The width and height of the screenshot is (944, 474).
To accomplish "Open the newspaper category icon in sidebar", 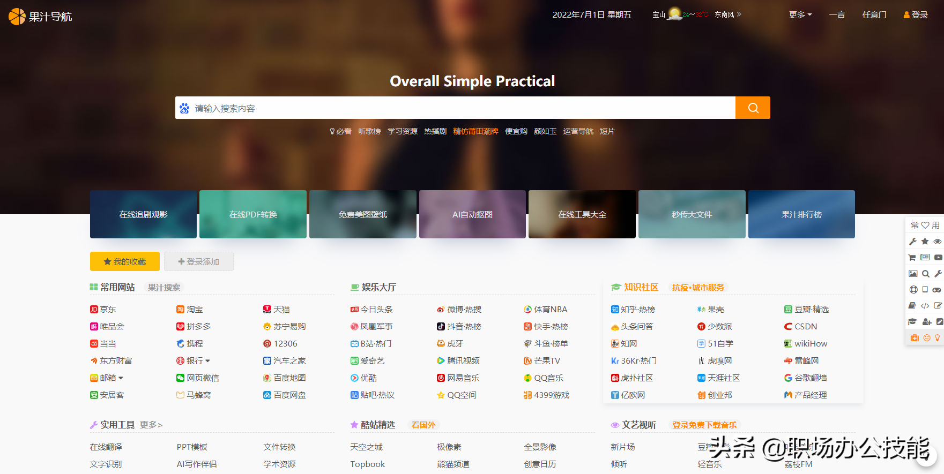I will [x=925, y=258].
